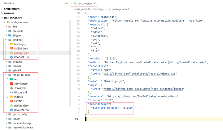Viewport: 223px width, 130px height.
Task: Click the .travis.yml file icon
Action: (x=11, y=88)
